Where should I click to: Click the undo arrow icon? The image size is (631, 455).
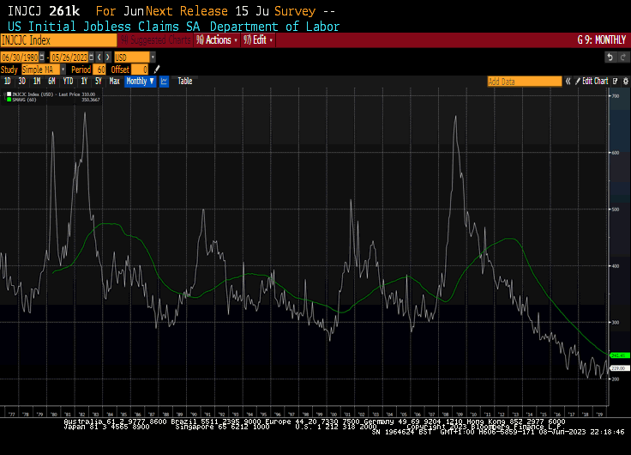click(x=610, y=57)
